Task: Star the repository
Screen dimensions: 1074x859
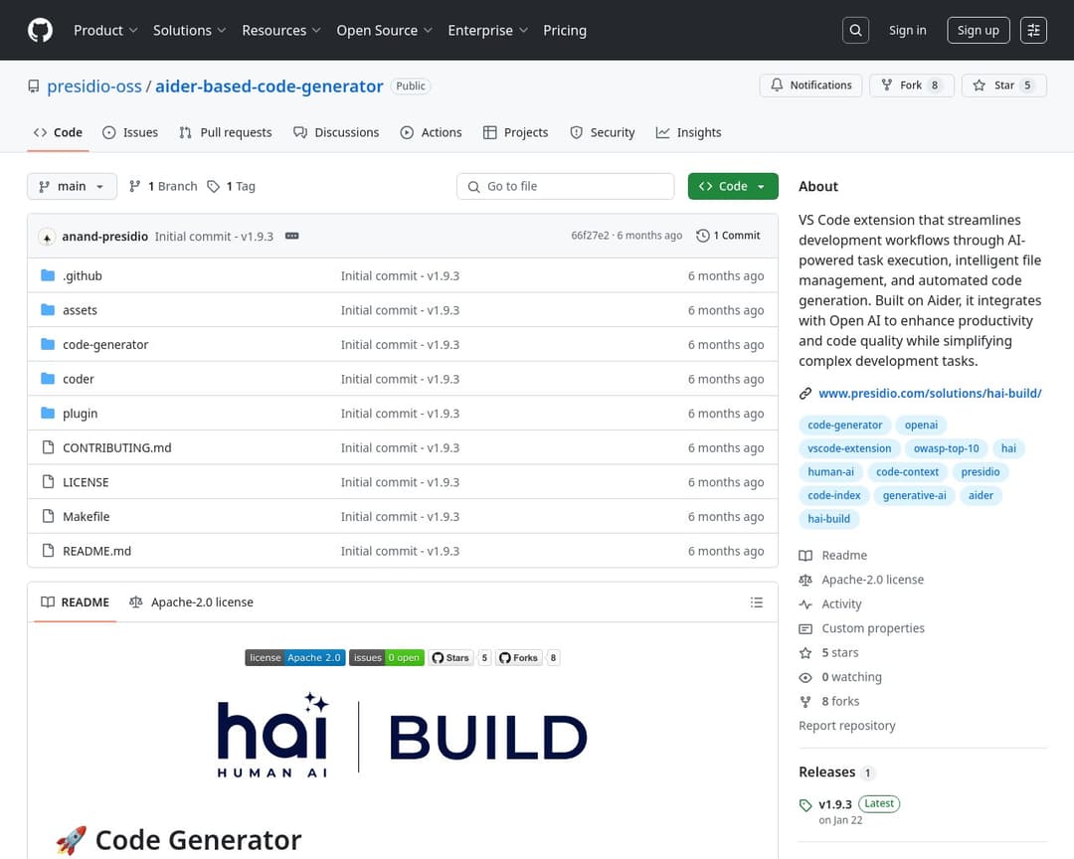Action: (x=1003, y=85)
